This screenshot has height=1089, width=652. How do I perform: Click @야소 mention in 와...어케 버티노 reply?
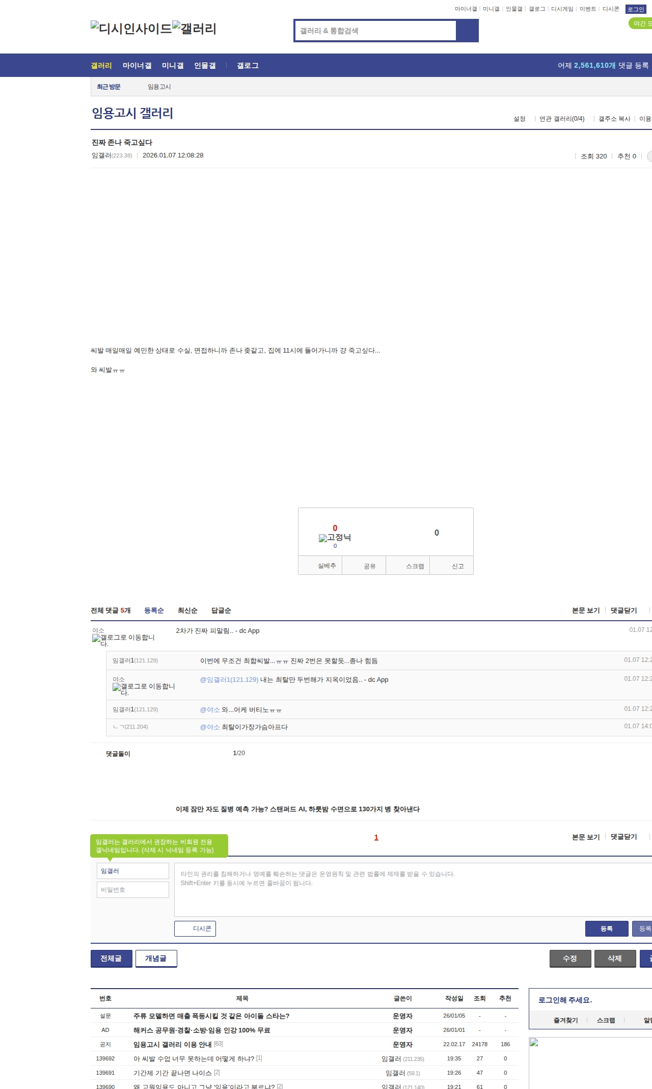pos(210,710)
